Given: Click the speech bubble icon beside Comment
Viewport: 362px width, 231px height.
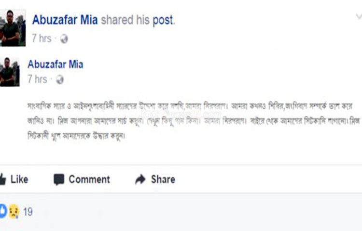Looking at the screenshot, I should click(x=59, y=180).
